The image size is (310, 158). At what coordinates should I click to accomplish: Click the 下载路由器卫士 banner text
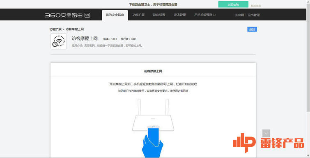[153, 5]
